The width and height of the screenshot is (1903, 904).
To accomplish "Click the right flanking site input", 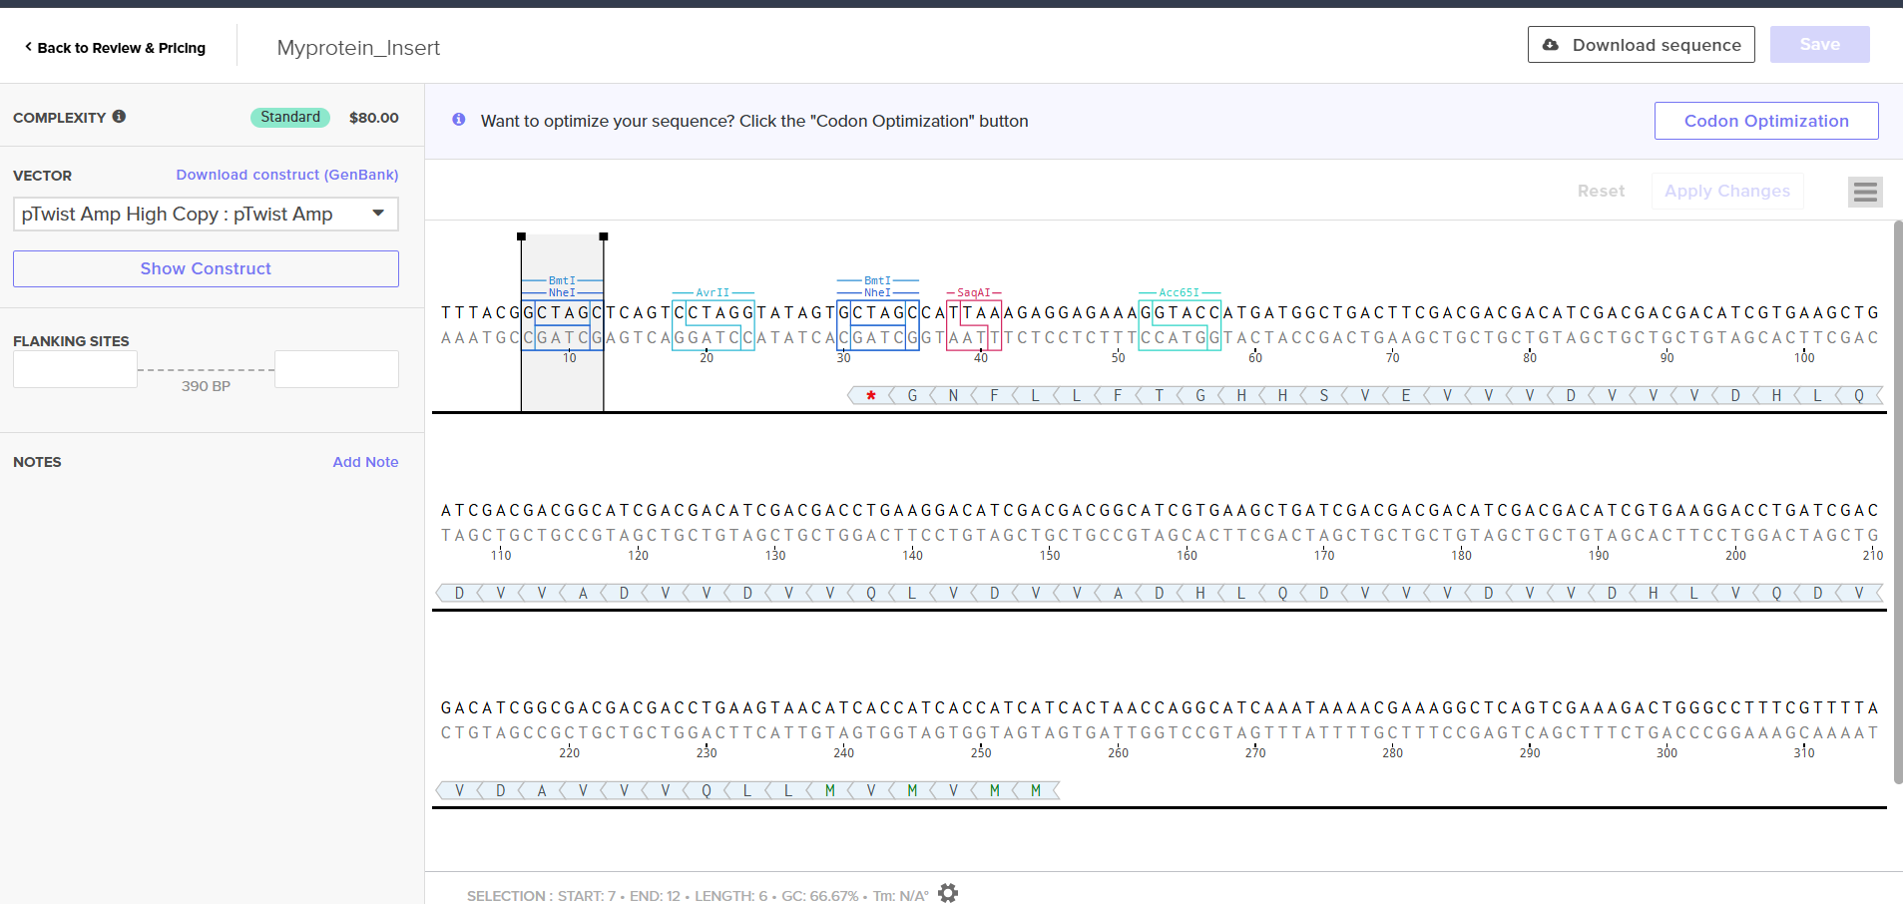I will (x=336, y=369).
